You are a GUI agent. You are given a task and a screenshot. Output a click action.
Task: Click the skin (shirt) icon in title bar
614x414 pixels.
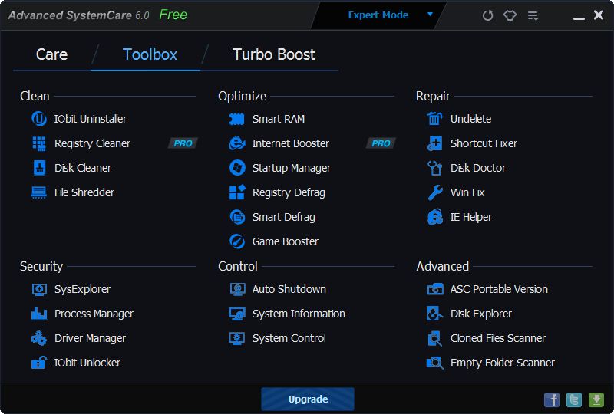(510, 15)
